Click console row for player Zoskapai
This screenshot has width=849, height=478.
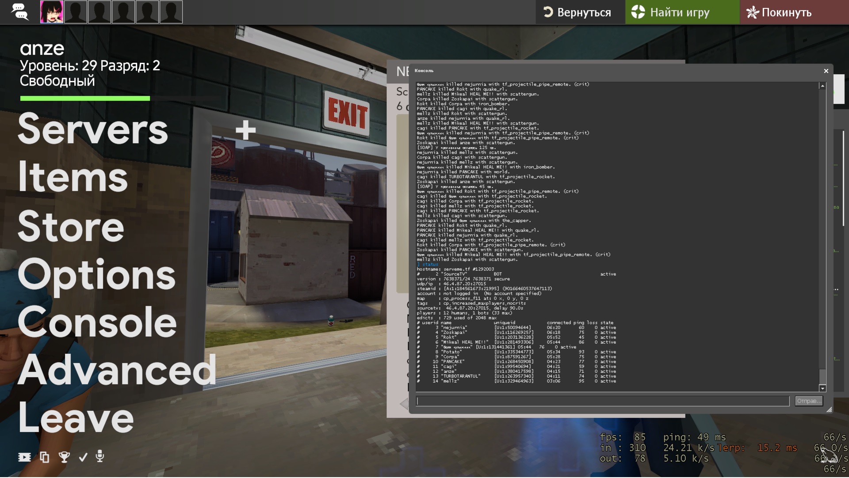[516, 333]
